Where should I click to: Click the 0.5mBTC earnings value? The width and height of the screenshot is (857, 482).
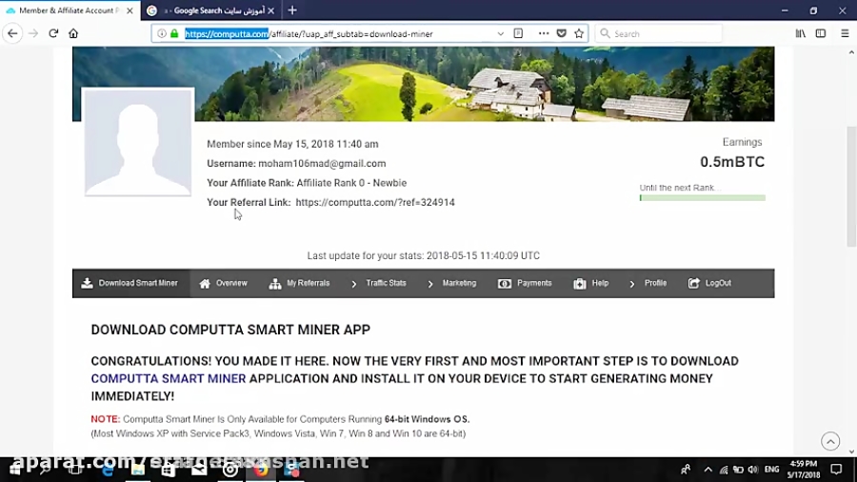point(732,162)
